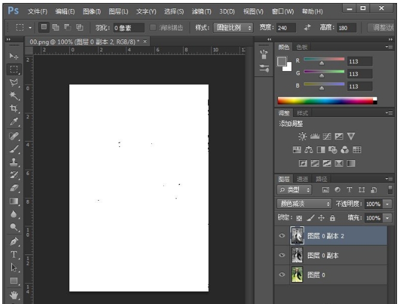400x304 pixels.
Task: Open the 滤镜(T) menu
Action: pos(201,11)
